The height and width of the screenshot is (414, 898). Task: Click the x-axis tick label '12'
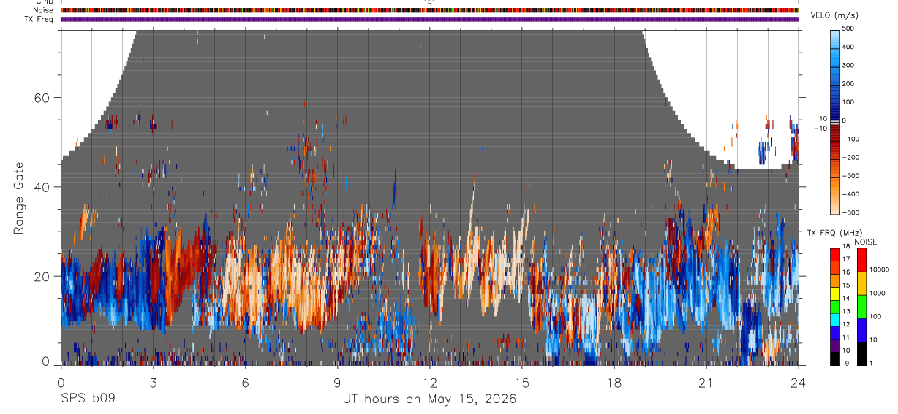[x=429, y=383]
